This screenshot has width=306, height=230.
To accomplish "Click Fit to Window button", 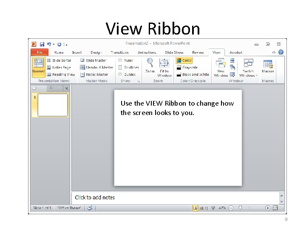I will coord(164,67).
